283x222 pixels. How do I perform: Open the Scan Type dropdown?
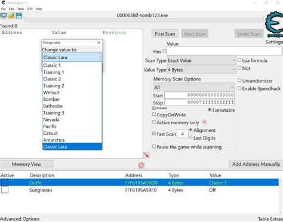(201, 60)
